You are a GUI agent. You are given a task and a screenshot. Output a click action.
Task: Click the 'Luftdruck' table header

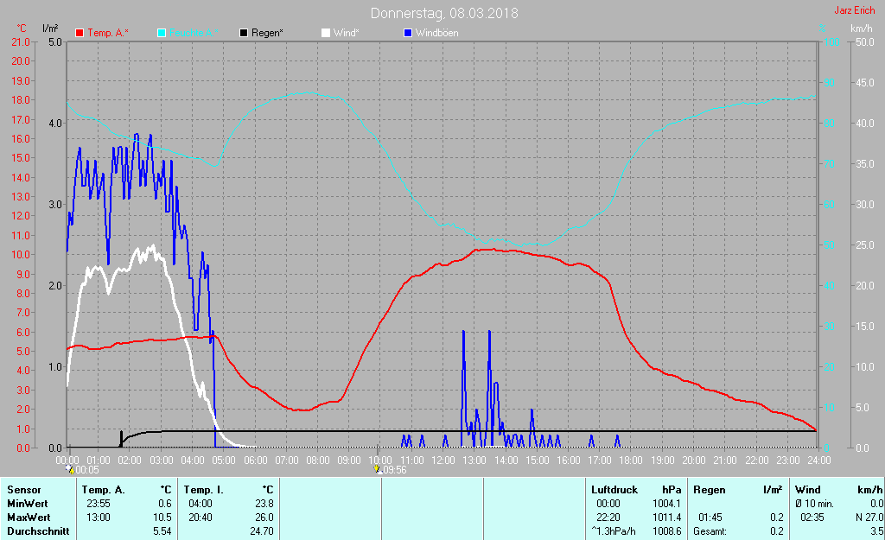[614, 490]
